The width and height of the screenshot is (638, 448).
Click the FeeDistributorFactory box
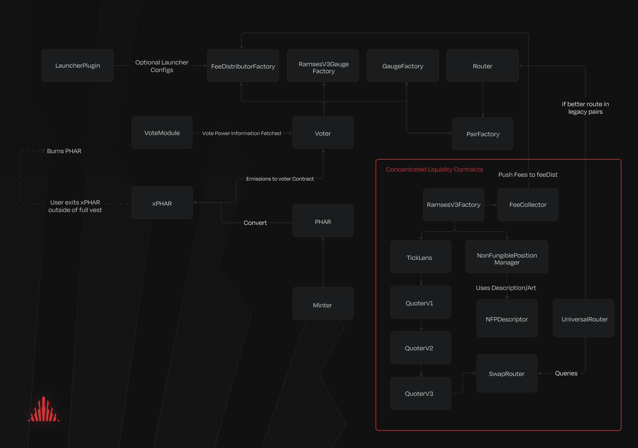tap(243, 66)
